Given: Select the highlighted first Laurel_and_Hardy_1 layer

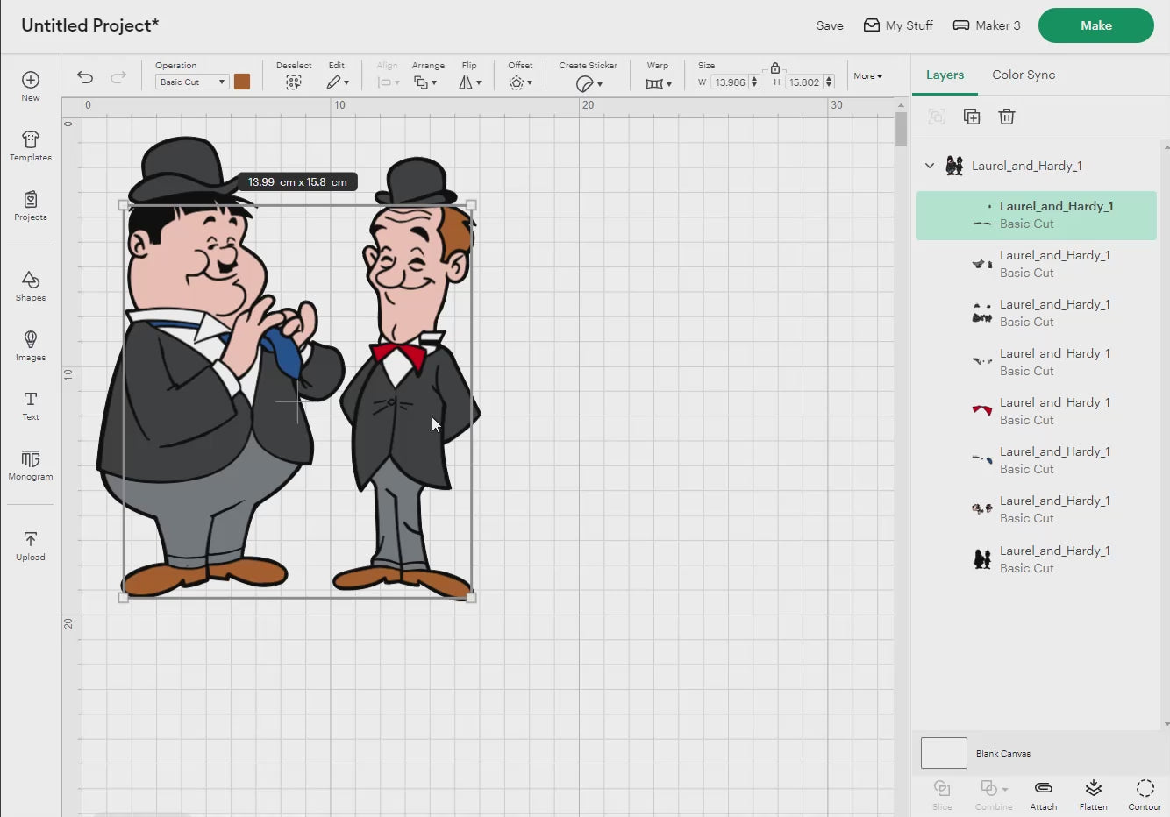Looking at the screenshot, I should (1037, 216).
